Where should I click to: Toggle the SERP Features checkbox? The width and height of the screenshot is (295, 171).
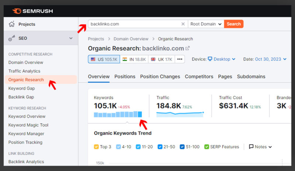pos(206,147)
